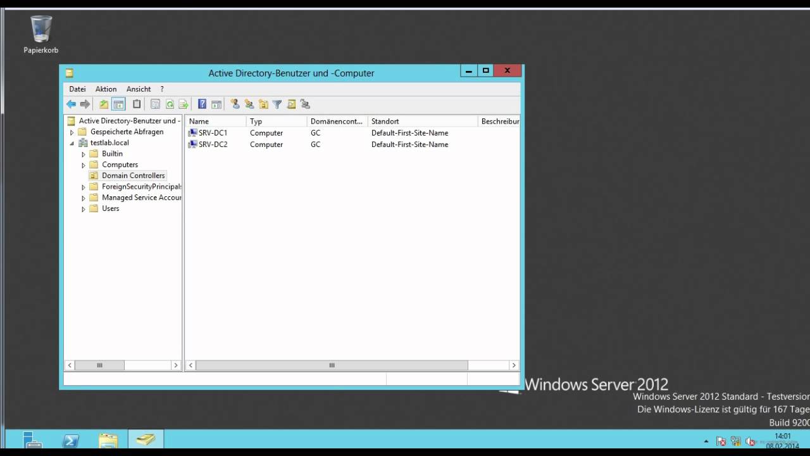Image resolution: width=810 pixels, height=456 pixels.
Task: Expand Gespeicherte Abfragen tree node arrow
Action: 72,132
